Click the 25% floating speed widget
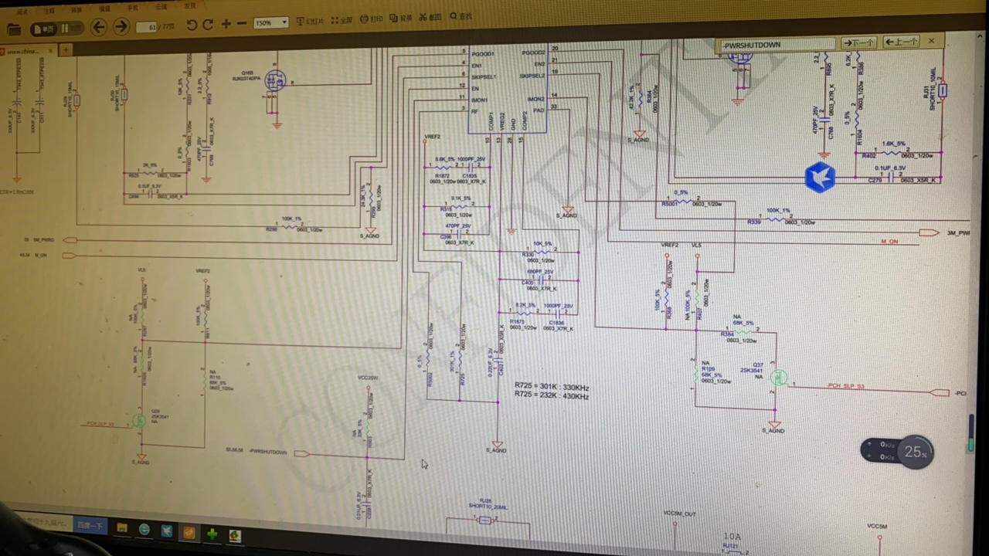This screenshot has height=556, width=989. (897, 450)
